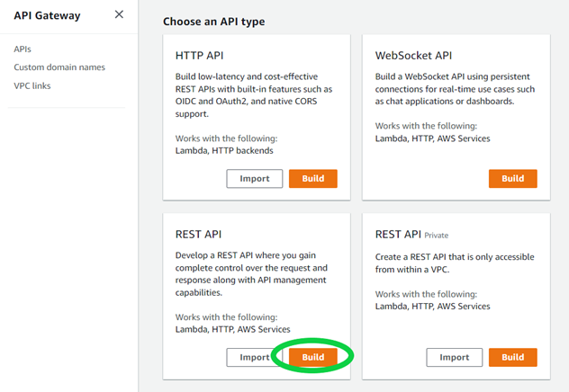The width and height of the screenshot is (569, 392).
Task: Click the 'Create a REST API that is only accessible' description
Action: [455, 263]
